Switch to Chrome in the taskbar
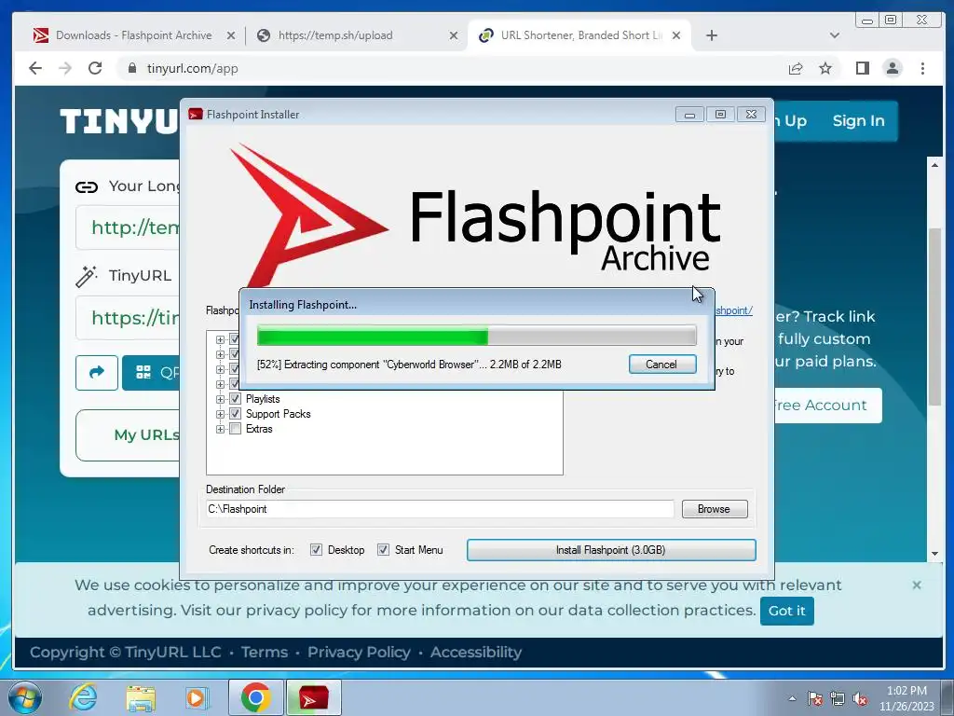 (255, 697)
